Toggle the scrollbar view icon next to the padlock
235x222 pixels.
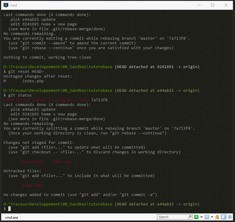pos(224,217)
